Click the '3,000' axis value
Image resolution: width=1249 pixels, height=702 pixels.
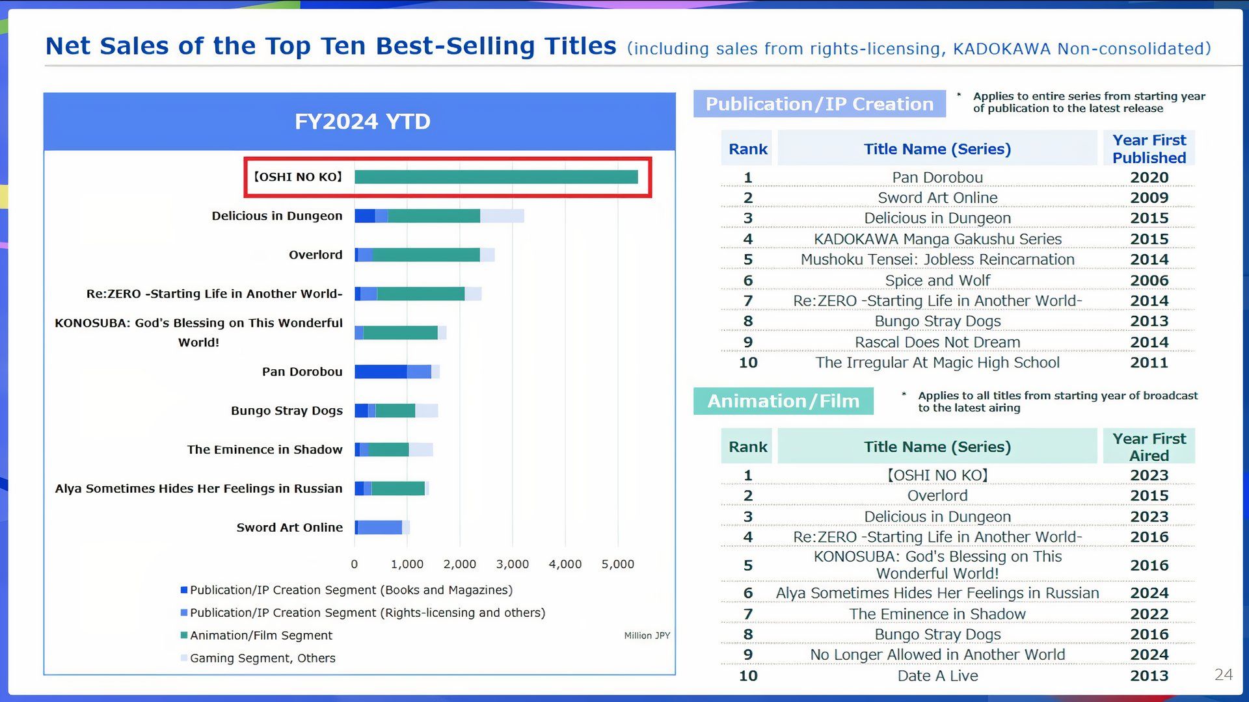click(x=513, y=564)
